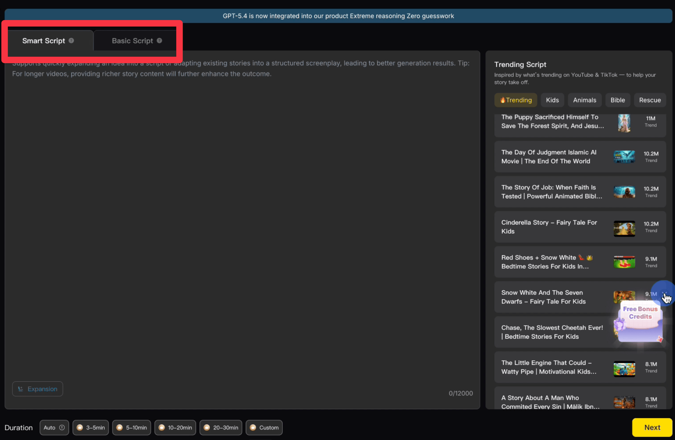Click the Expansion button
Screen dimensions: 675x440
38,389
